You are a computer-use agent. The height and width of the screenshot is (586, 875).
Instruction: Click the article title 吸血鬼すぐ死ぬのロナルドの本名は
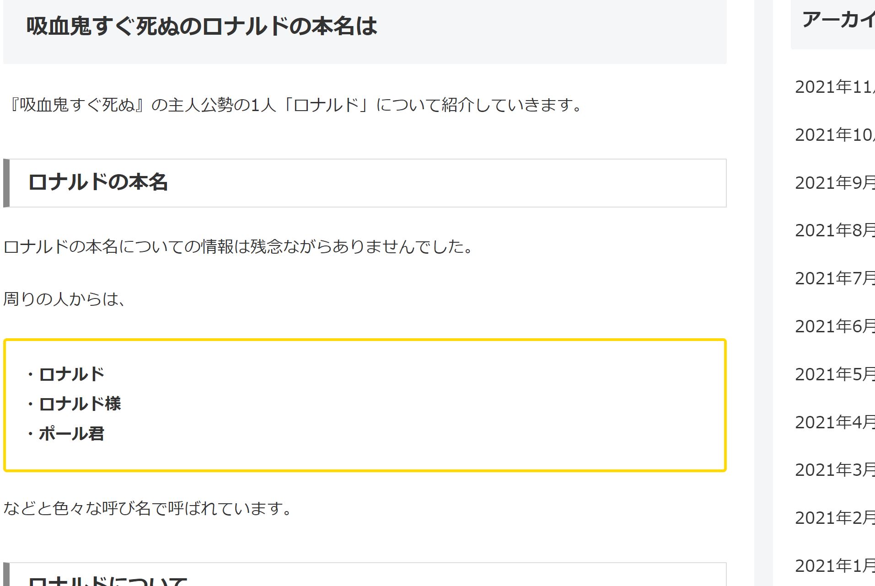coord(202,26)
